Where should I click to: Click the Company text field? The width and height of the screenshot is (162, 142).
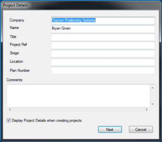(x=103, y=21)
